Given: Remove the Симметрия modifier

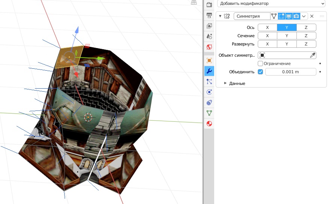Looking at the screenshot, I should pos(312,16).
